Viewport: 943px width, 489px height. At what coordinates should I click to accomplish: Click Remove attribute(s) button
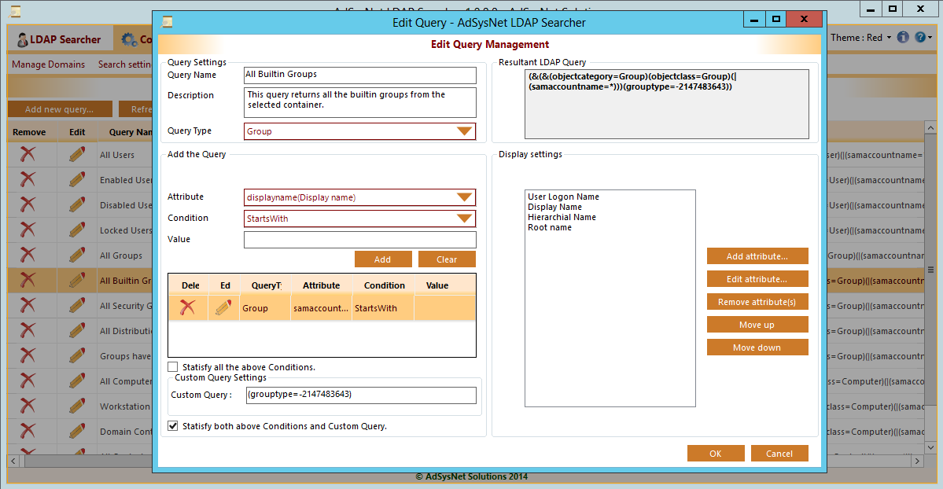click(x=757, y=302)
